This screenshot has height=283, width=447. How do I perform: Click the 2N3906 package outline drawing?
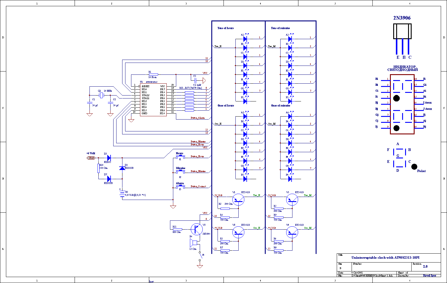click(x=402, y=31)
